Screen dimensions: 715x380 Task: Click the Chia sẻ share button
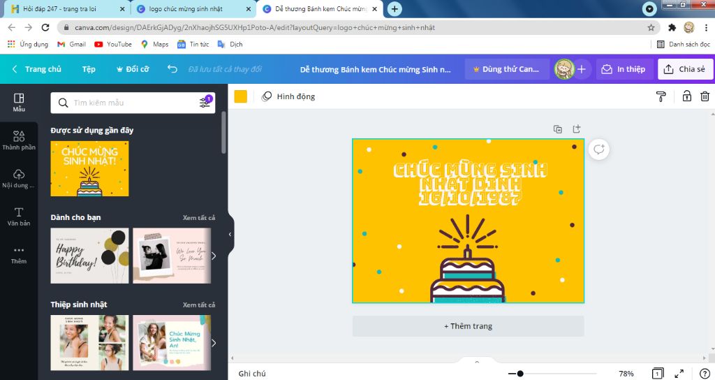coord(686,69)
